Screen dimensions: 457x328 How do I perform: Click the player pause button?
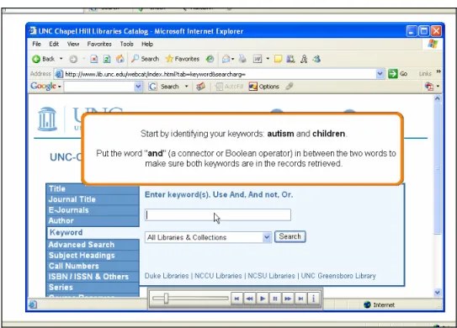275,299
